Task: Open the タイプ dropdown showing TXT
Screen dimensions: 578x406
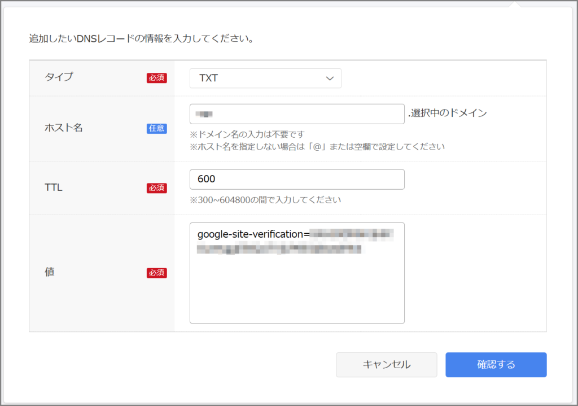Action: pyautogui.click(x=265, y=78)
